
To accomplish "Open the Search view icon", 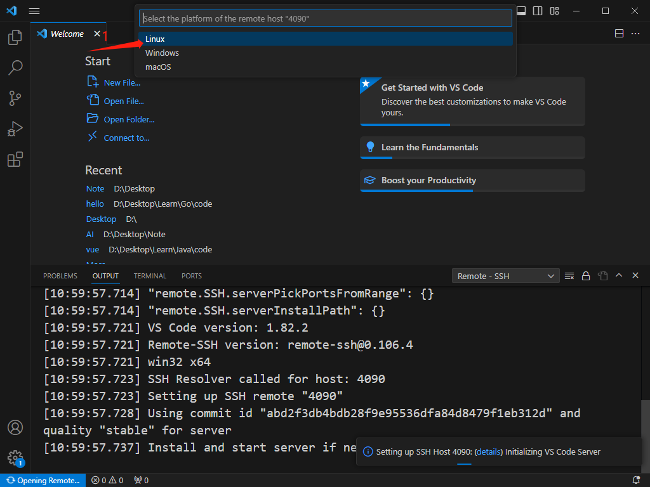I will [x=15, y=67].
